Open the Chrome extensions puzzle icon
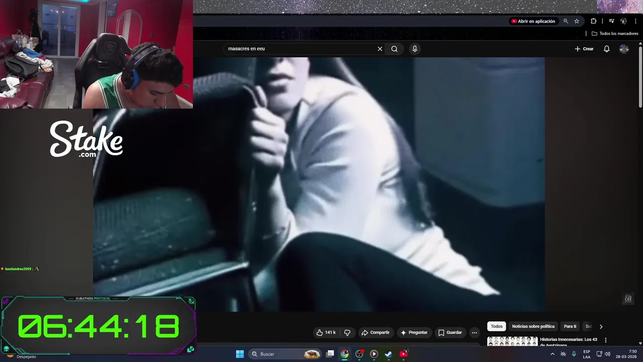Viewport: 643px width, 362px height. click(x=594, y=21)
